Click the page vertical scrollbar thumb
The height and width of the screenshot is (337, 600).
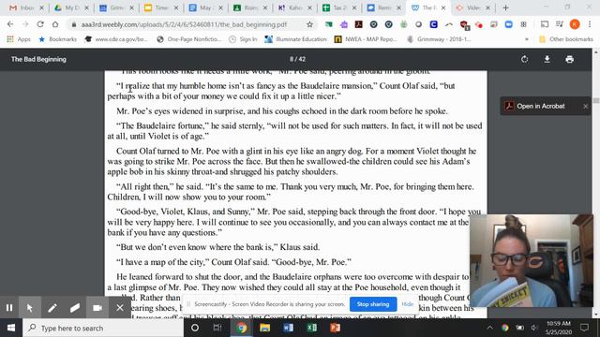pos(596,100)
